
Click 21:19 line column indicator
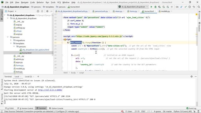tap(137, 111)
